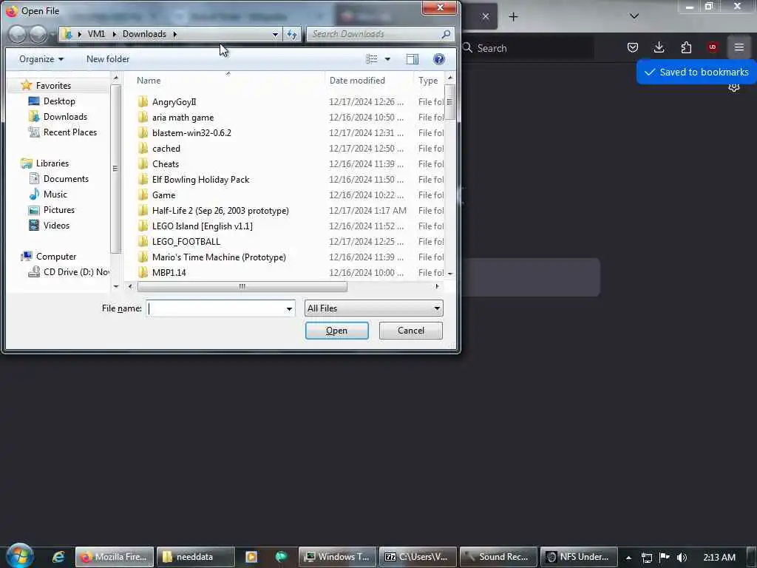Open Firefox new tab plus button
The width and height of the screenshot is (757, 568).
tap(513, 17)
